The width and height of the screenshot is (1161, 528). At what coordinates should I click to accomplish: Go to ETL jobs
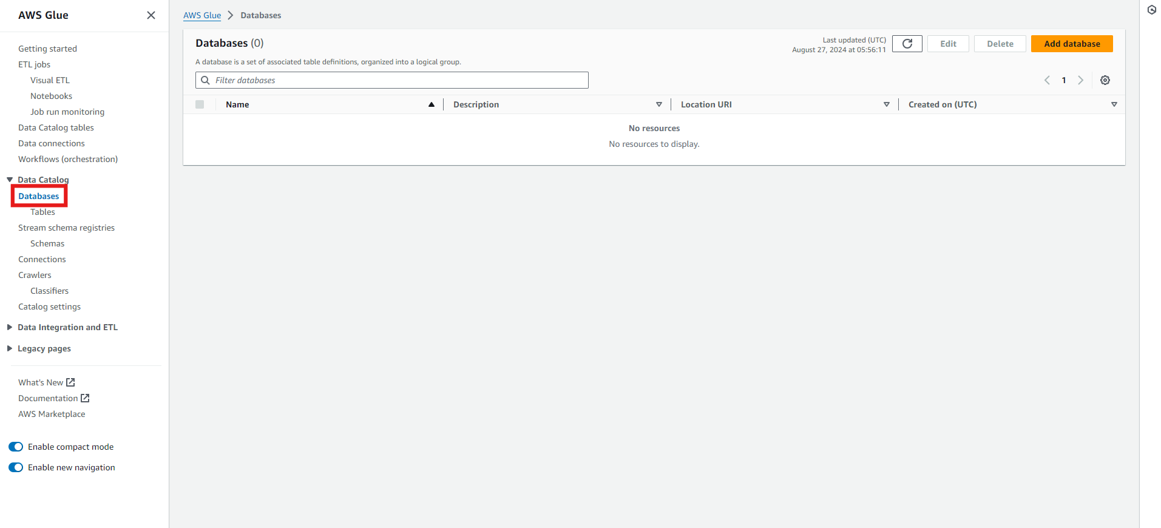point(34,64)
